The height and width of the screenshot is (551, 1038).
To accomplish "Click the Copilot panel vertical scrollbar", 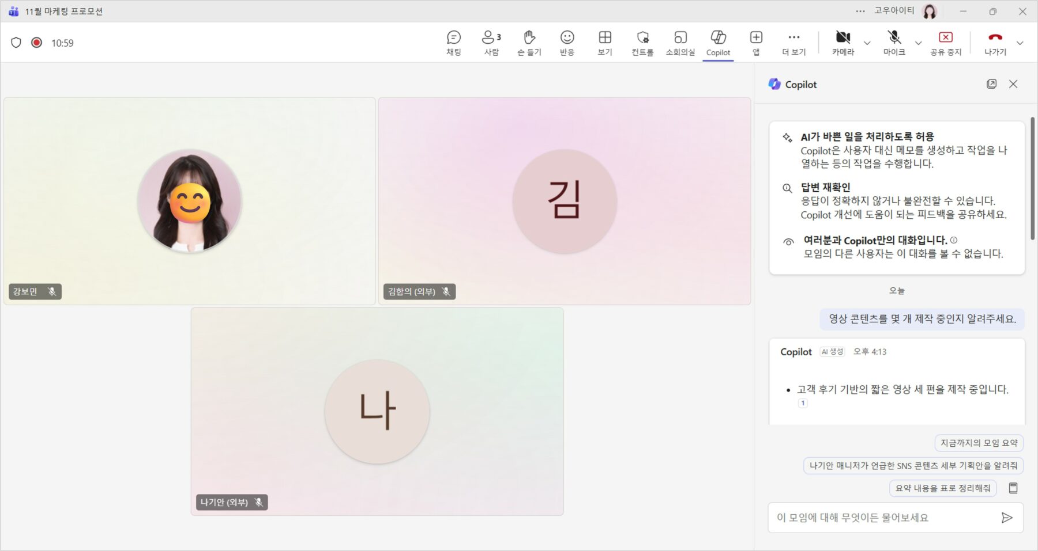I will [1032, 178].
